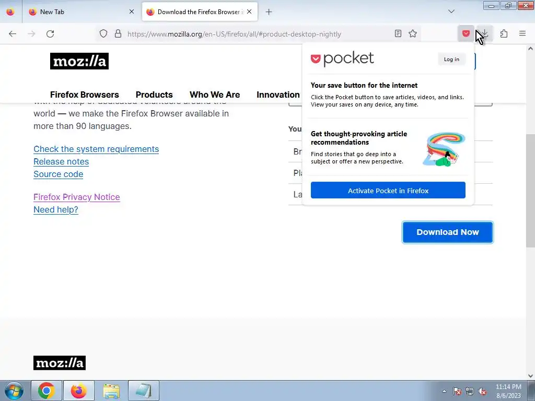Image resolution: width=535 pixels, height=401 pixels.
Task: Open the Who We Are menu
Action: (215, 95)
